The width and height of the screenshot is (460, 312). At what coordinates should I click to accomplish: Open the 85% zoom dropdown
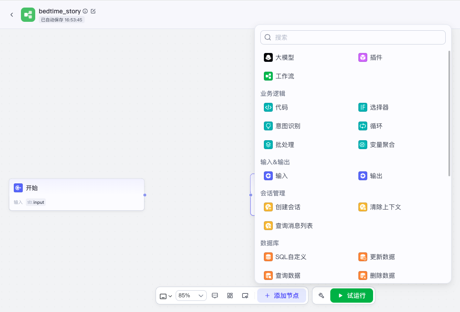tap(191, 296)
